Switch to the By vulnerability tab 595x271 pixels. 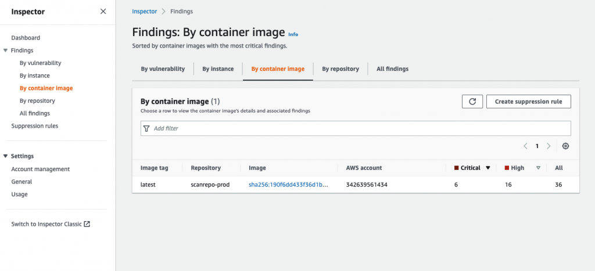163,69
